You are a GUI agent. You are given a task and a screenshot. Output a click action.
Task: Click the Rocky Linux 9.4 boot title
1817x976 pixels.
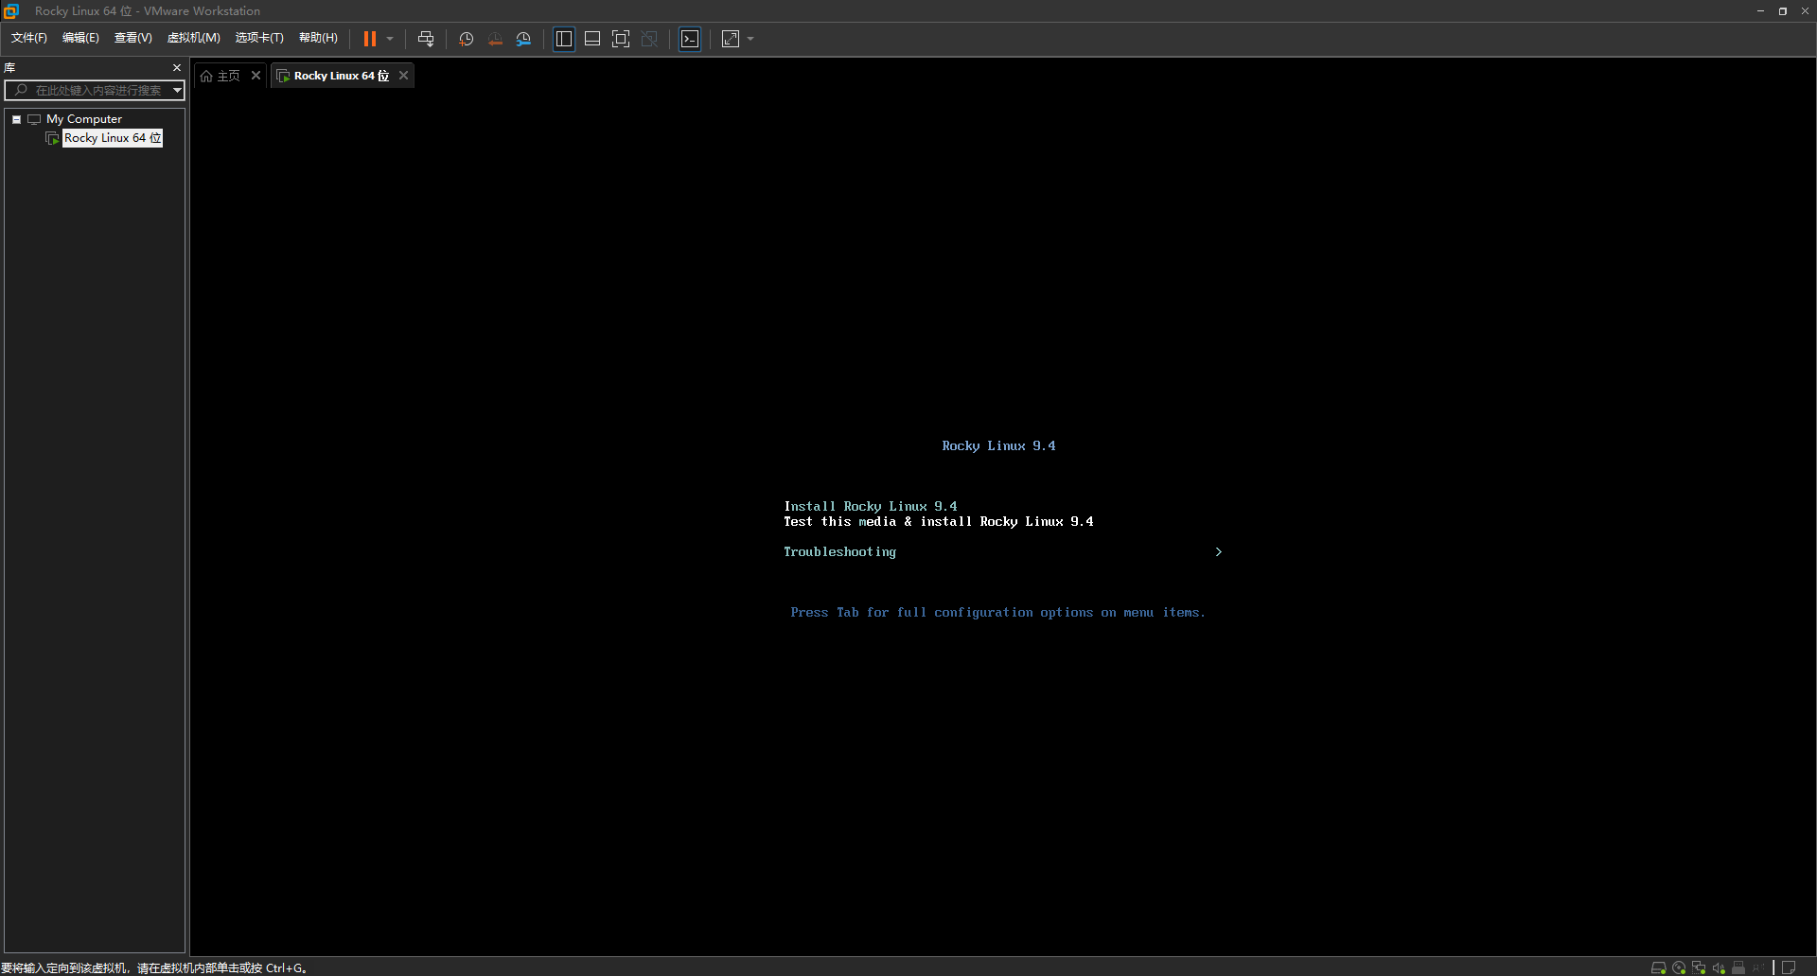coord(998,445)
